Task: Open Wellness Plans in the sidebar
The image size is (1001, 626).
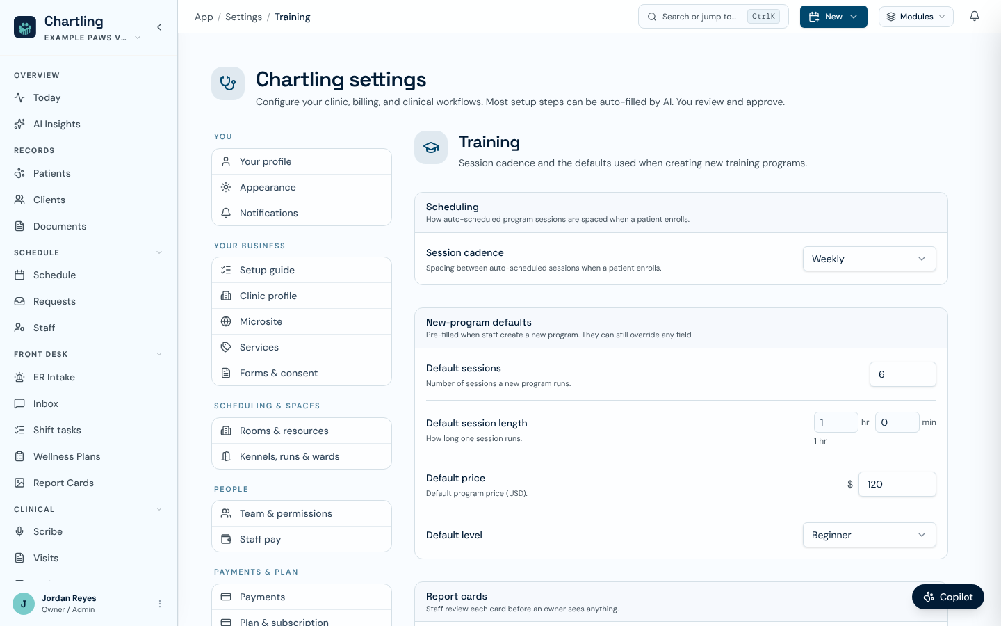Action: 89,456
